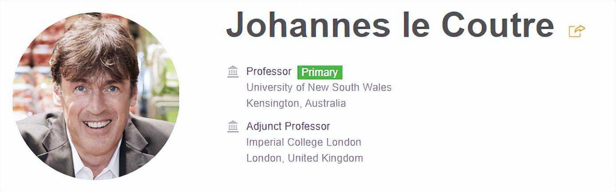The image size is (616, 192).
Task: Open the Imperial College London link
Action: click(x=304, y=142)
